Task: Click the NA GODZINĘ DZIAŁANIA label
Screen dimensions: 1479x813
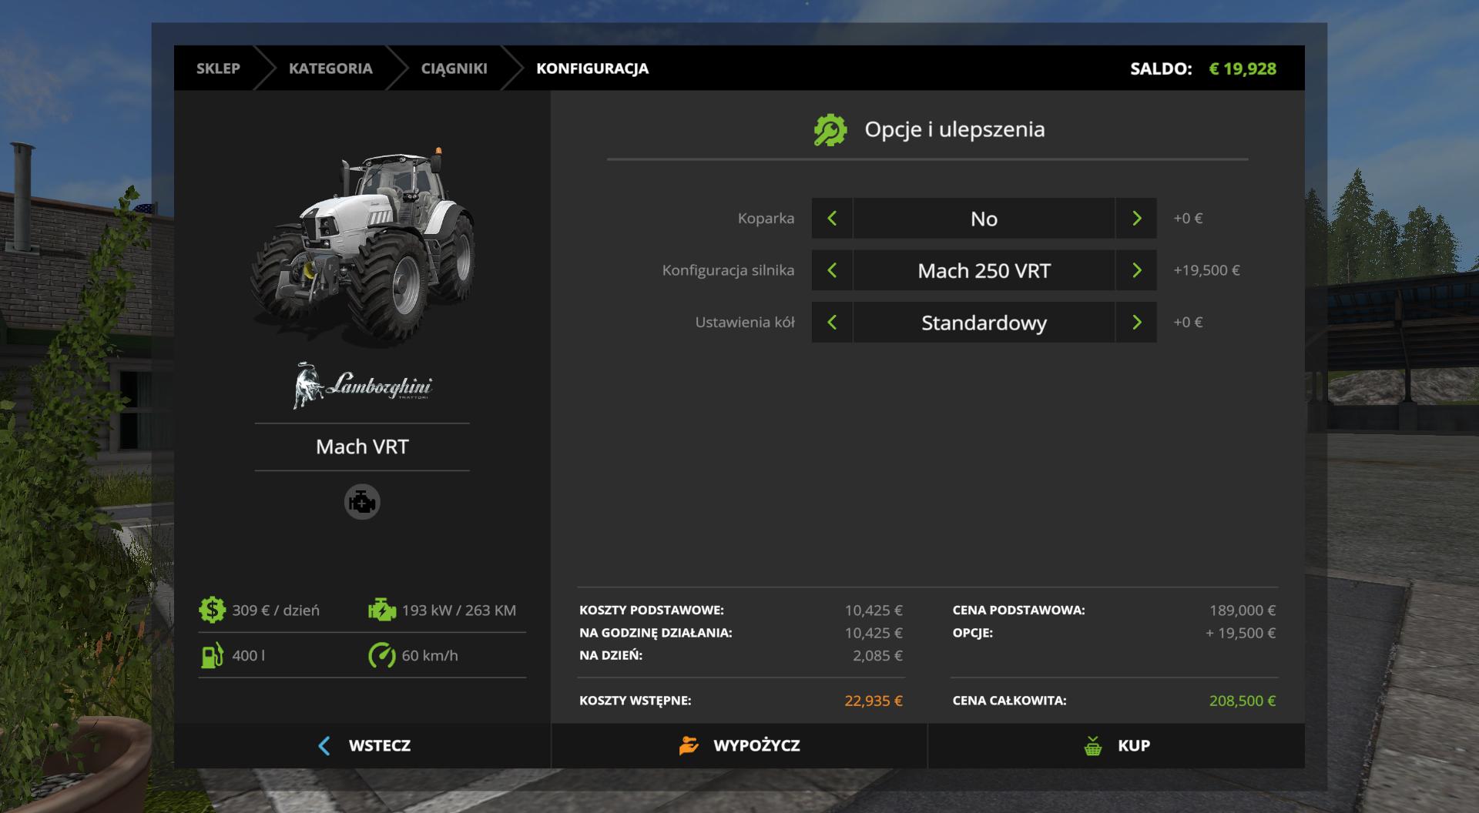Action: coord(656,633)
